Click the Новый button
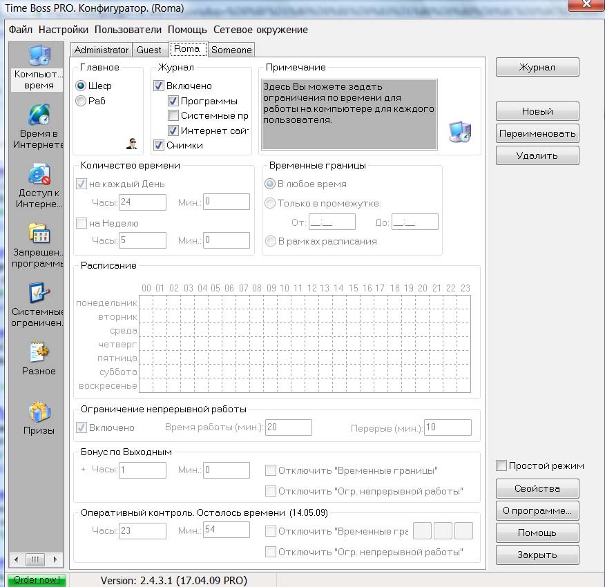Image resolution: width=605 pixels, height=587 pixels. pos(537,111)
